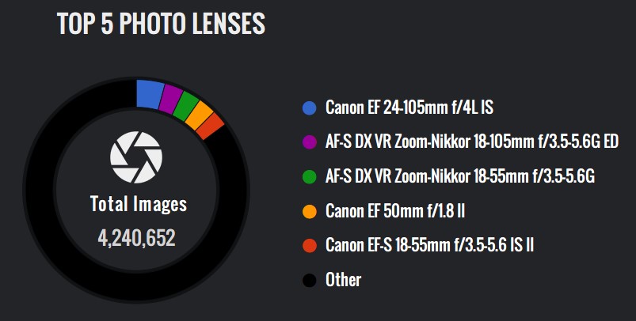Click the purple segment of the donut chart

point(170,99)
